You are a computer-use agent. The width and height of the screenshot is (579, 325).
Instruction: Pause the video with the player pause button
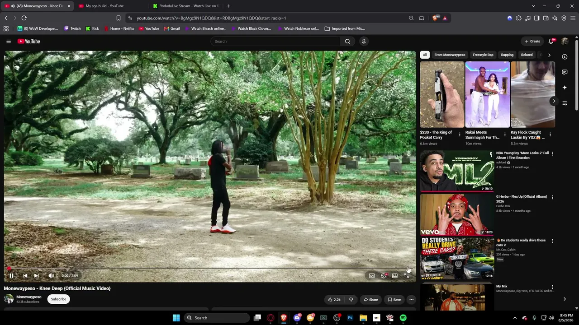(x=11, y=275)
